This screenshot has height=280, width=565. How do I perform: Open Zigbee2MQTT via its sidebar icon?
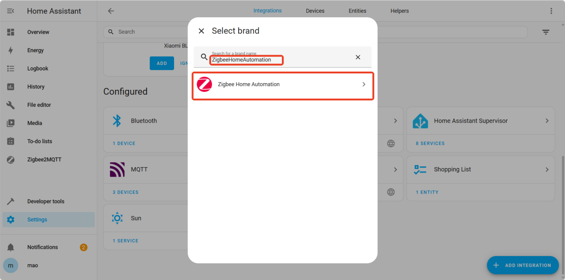11,160
